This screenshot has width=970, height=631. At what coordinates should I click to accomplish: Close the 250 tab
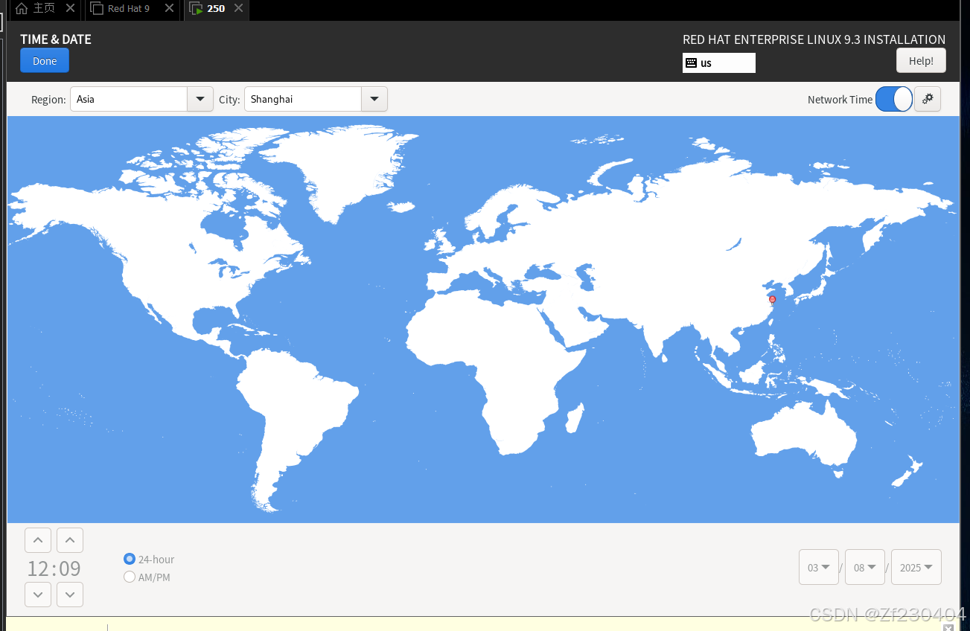pos(238,8)
